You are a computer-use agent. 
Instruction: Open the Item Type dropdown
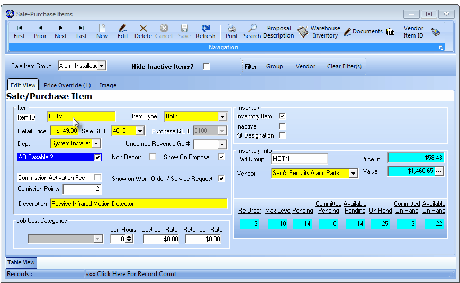click(x=223, y=117)
